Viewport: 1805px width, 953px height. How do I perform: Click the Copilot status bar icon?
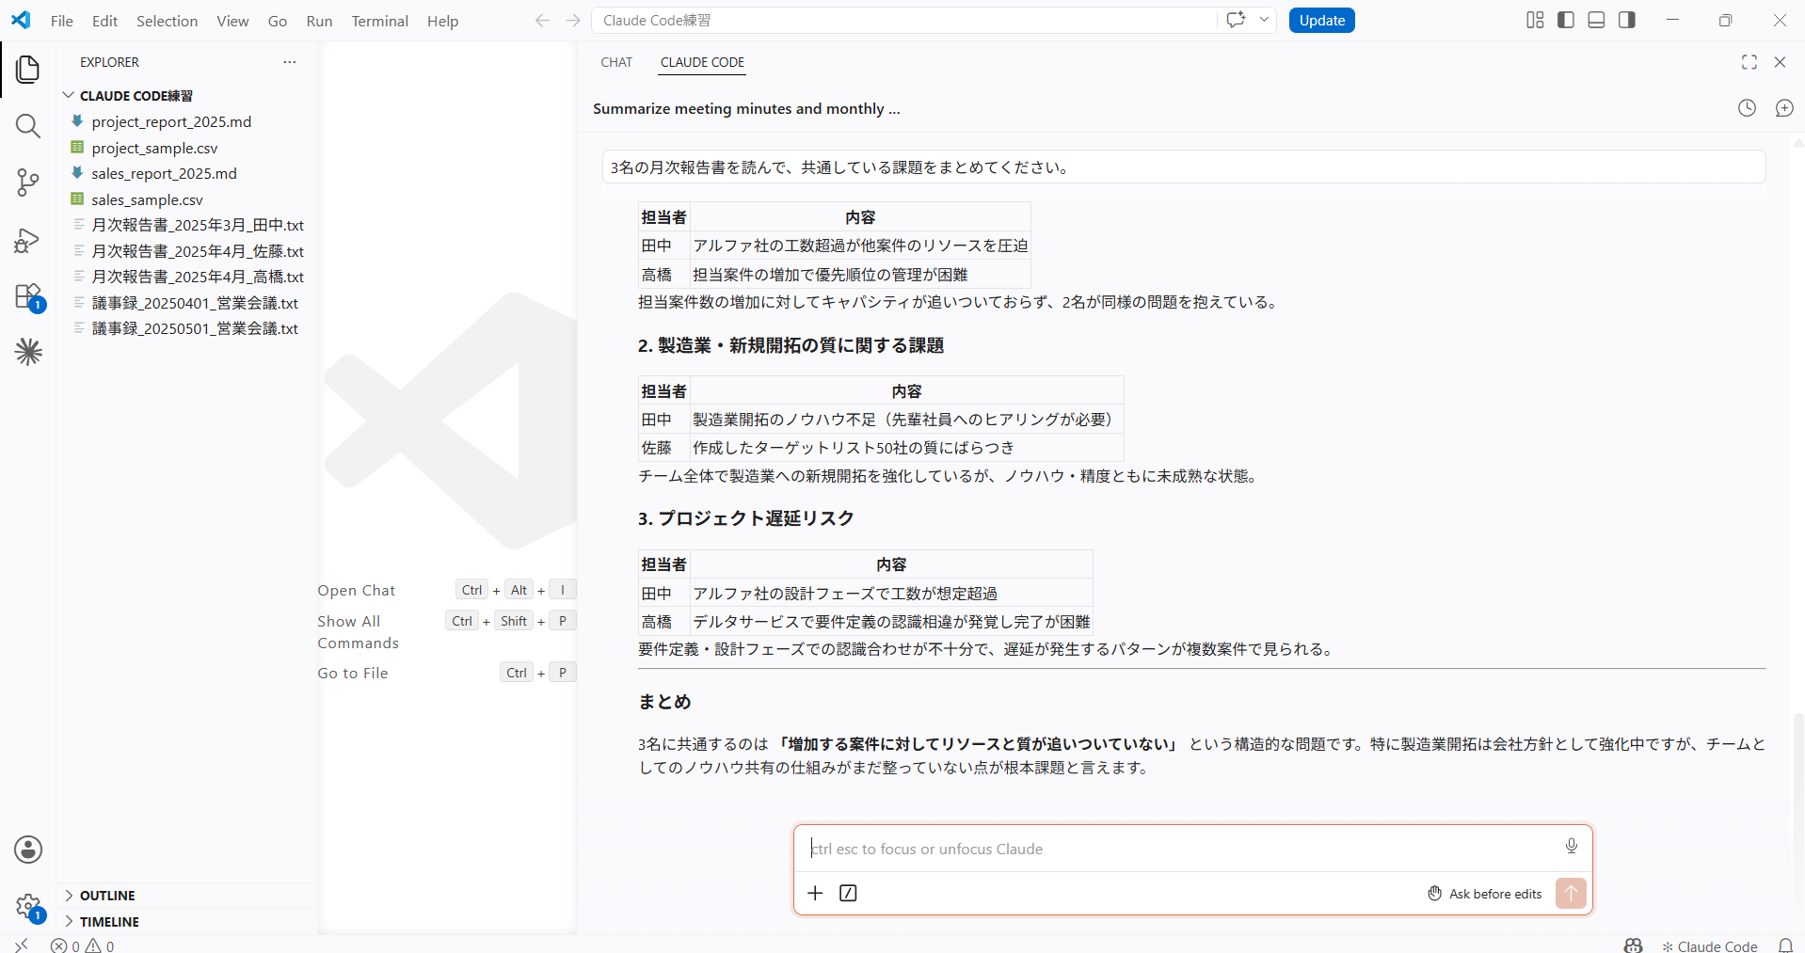(x=1634, y=945)
